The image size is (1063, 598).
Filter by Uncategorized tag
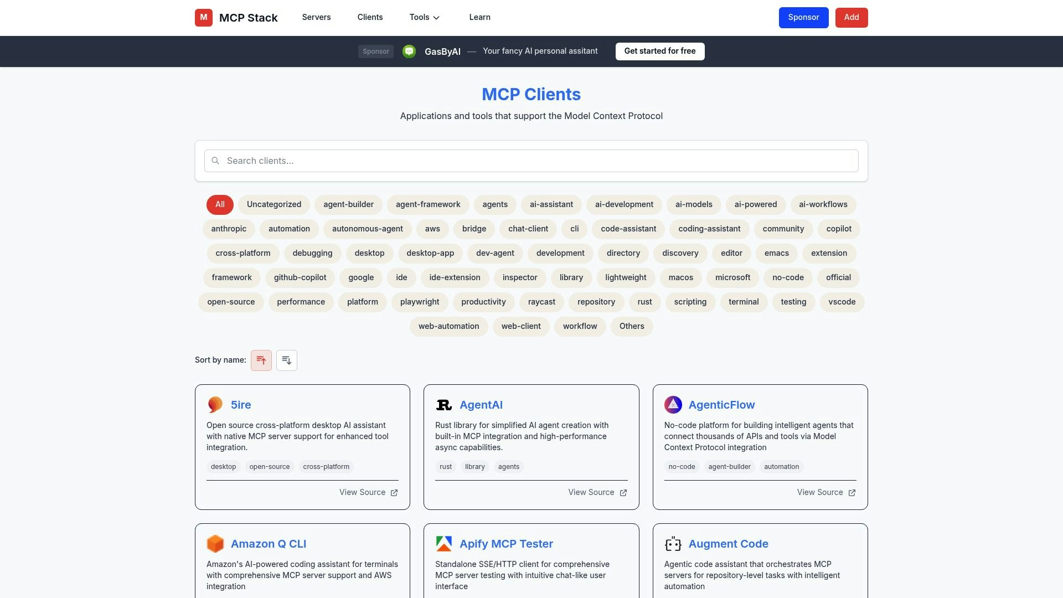coord(274,205)
